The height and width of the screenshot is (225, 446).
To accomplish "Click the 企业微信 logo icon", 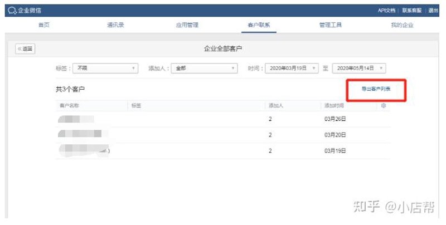I will pyautogui.click(x=12, y=11).
